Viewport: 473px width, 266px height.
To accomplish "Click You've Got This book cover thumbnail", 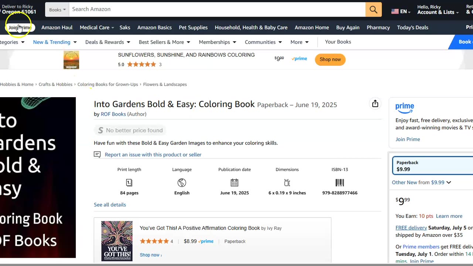I will coord(117,241).
